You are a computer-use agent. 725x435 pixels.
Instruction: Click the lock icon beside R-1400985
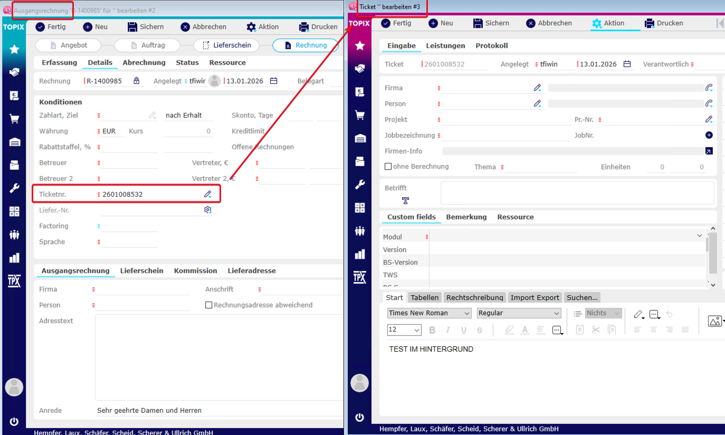coord(137,81)
